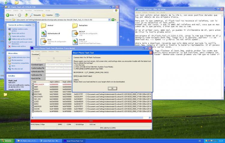
Task: Click the Explorer address path field
Action: [61, 20]
